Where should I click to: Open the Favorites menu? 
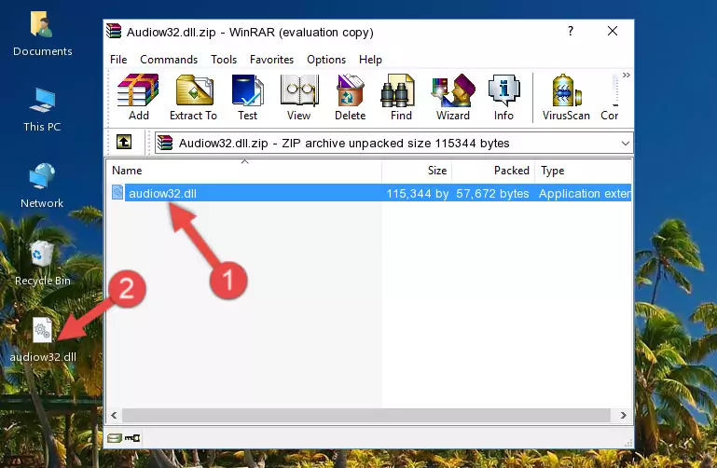click(x=271, y=60)
